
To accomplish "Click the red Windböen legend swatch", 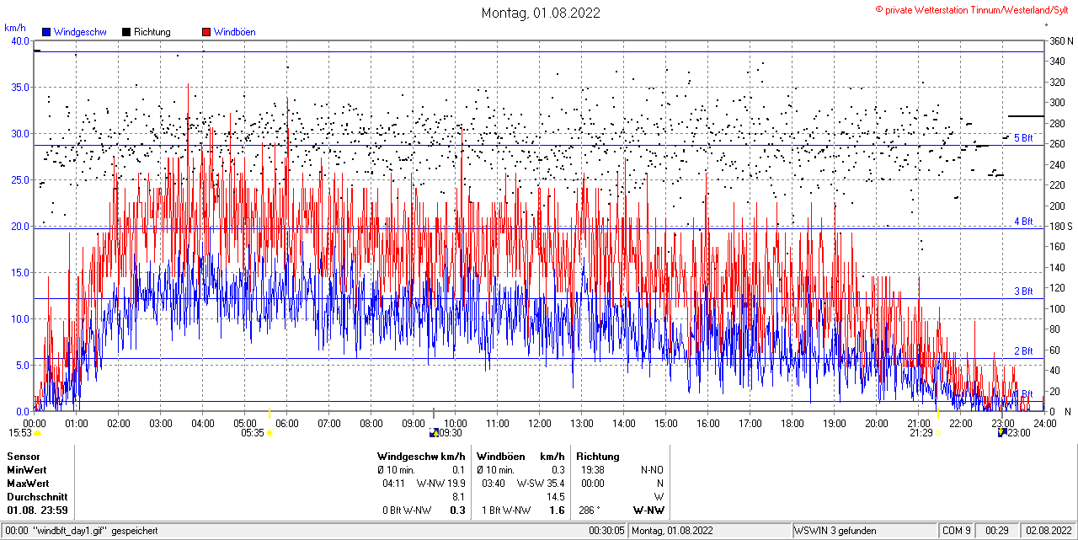I will [x=206, y=32].
